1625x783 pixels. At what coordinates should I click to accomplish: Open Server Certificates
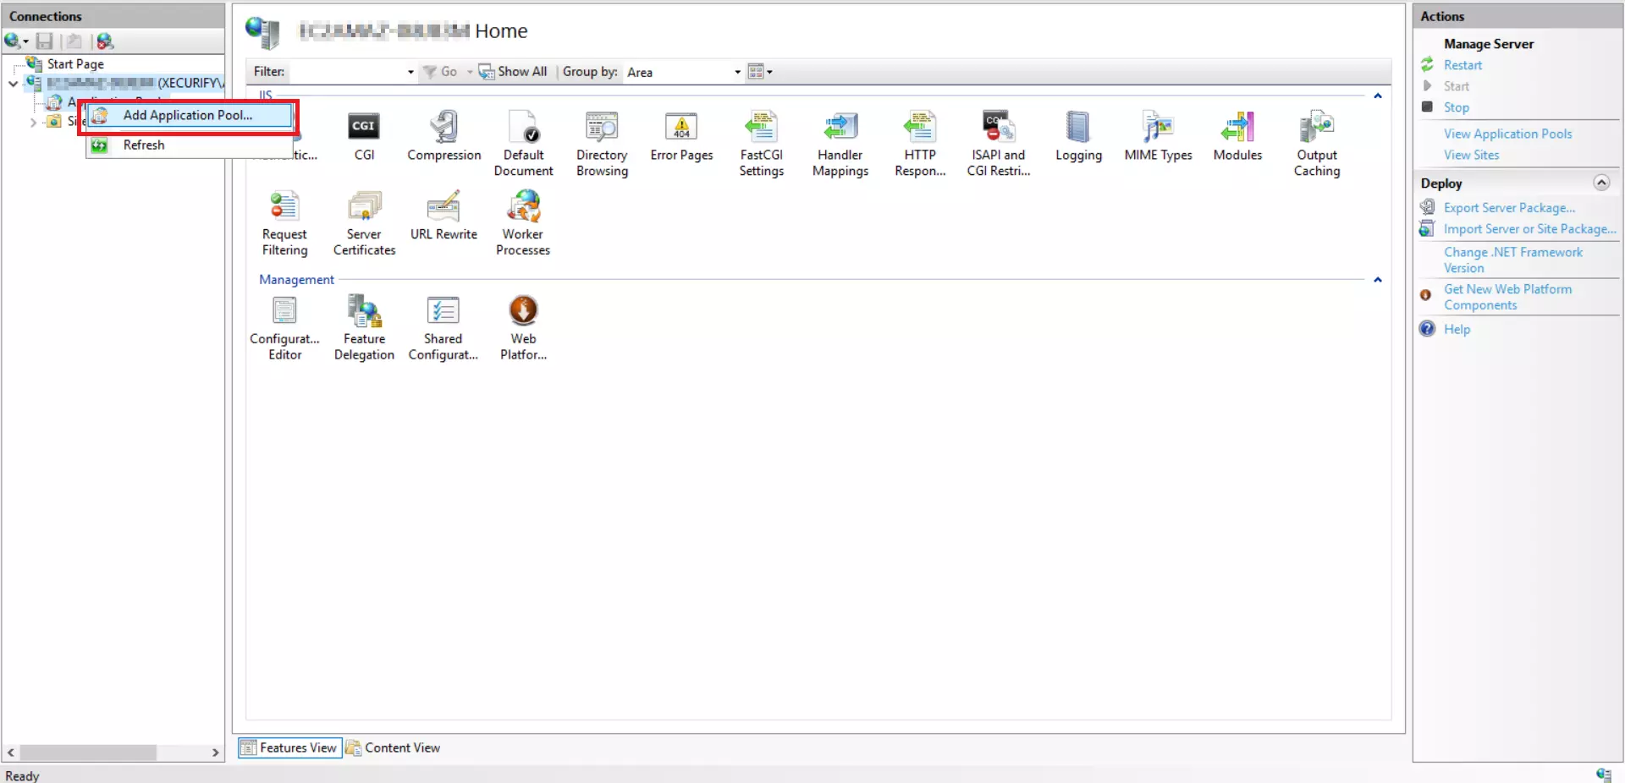point(364,220)
